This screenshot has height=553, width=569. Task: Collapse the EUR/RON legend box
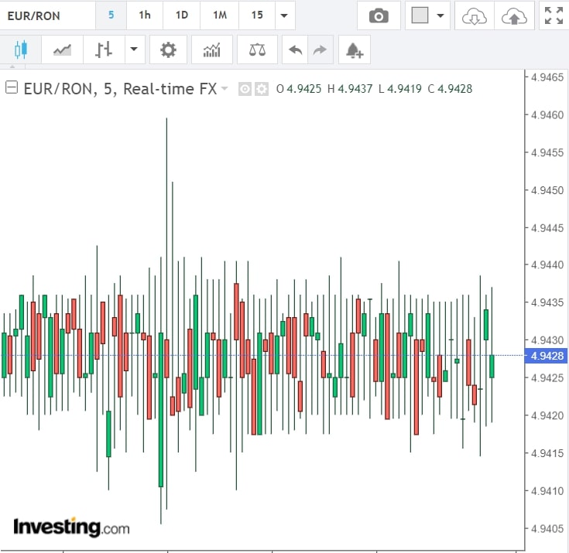click(x=12, y=88)
